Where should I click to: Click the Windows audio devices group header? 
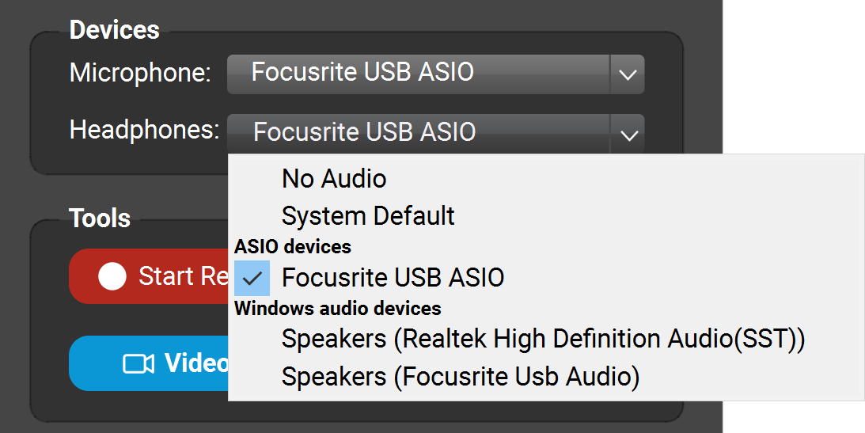coord(338,308)
